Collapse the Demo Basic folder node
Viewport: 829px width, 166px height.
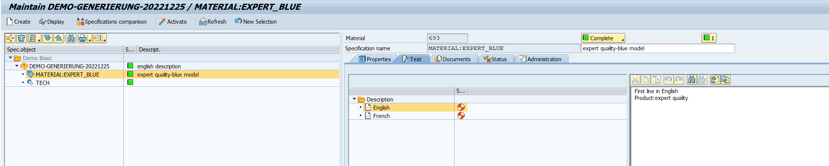click(10, 58)
